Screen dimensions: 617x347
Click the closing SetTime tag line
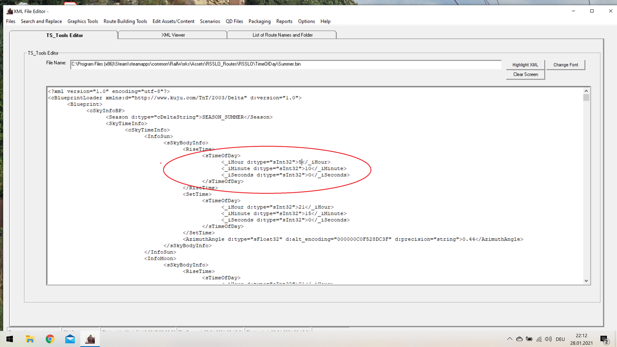[199, 233]
